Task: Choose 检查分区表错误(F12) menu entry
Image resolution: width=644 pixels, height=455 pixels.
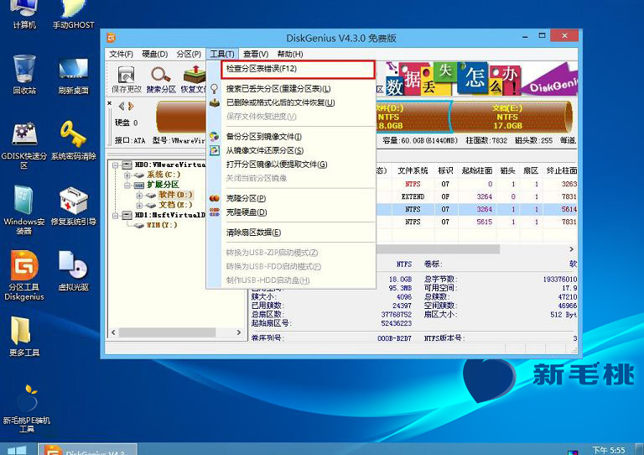Action: tap(298, 69)
